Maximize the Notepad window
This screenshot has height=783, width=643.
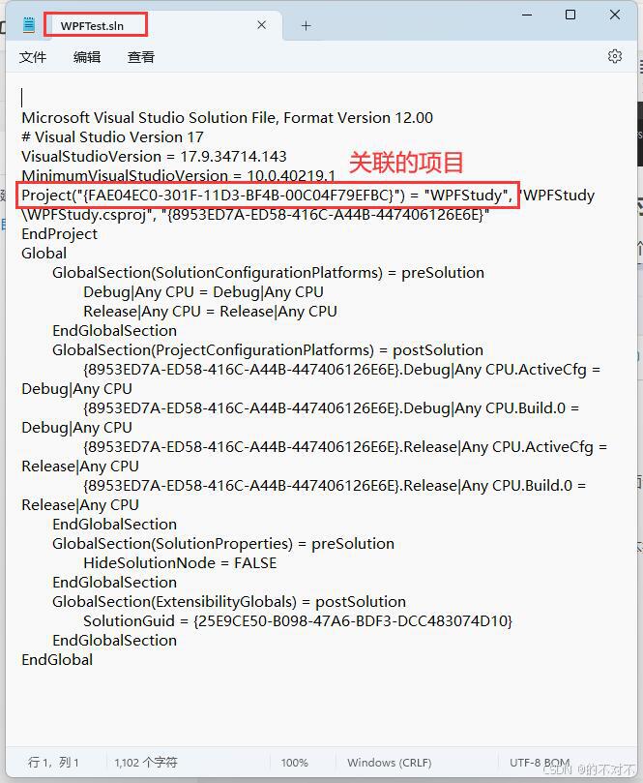point(570,15)
